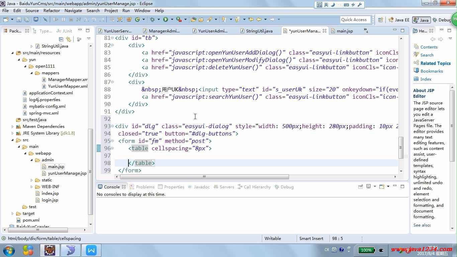Viewport: 457px width, 257px height.
Task: Close the yunUserManage.jsp editor tab
Action: click(x=324, y=31)
